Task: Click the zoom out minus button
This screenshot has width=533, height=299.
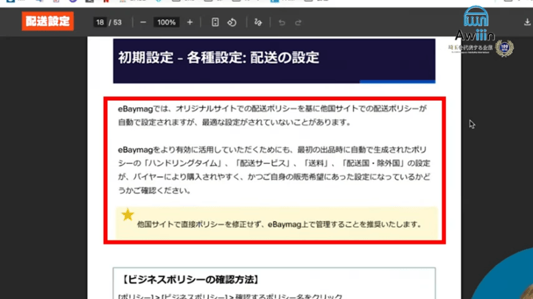Action: (143, 23)
